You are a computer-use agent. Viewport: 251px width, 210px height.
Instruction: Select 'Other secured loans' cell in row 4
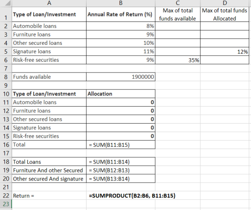[49, 43]
